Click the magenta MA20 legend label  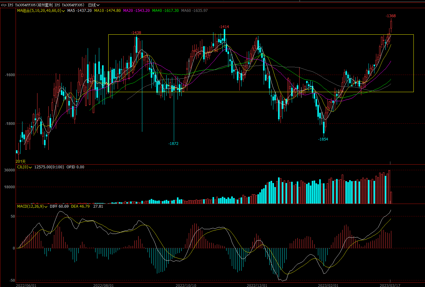136,11
